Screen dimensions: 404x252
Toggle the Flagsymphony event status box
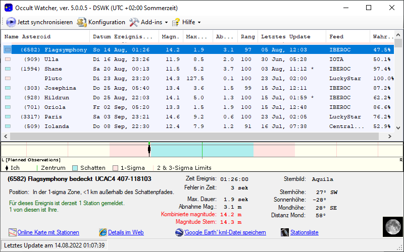point(8,50)
